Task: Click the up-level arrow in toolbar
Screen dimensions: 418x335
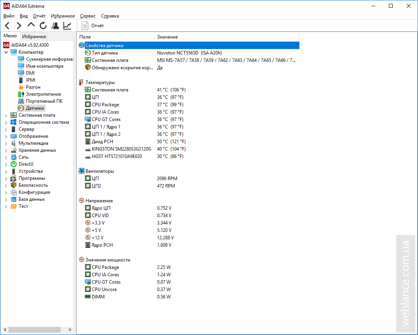Action: click(31, 25)
